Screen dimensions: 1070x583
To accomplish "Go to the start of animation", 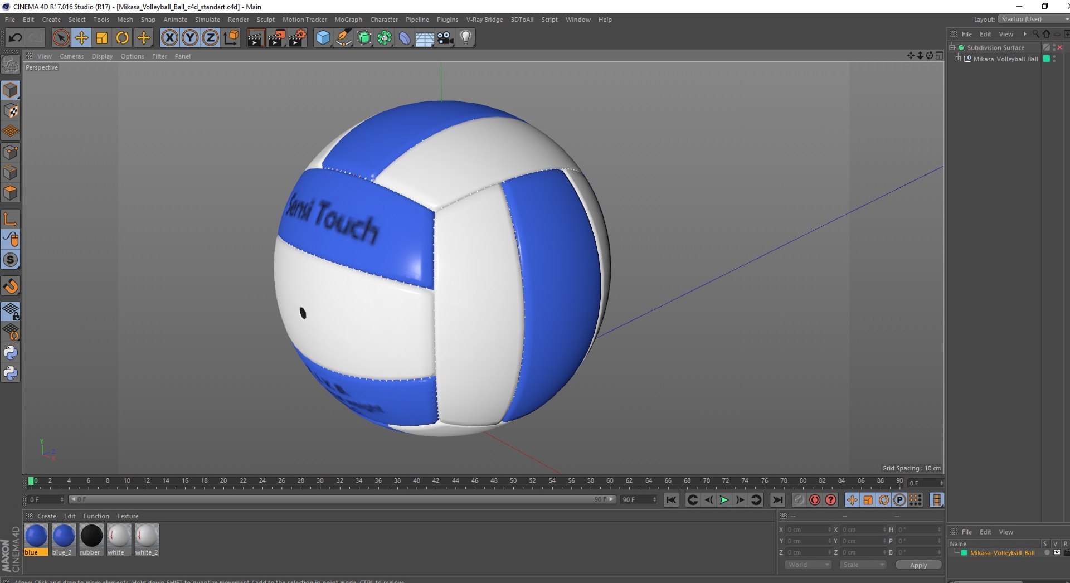I will coord(671,500).
